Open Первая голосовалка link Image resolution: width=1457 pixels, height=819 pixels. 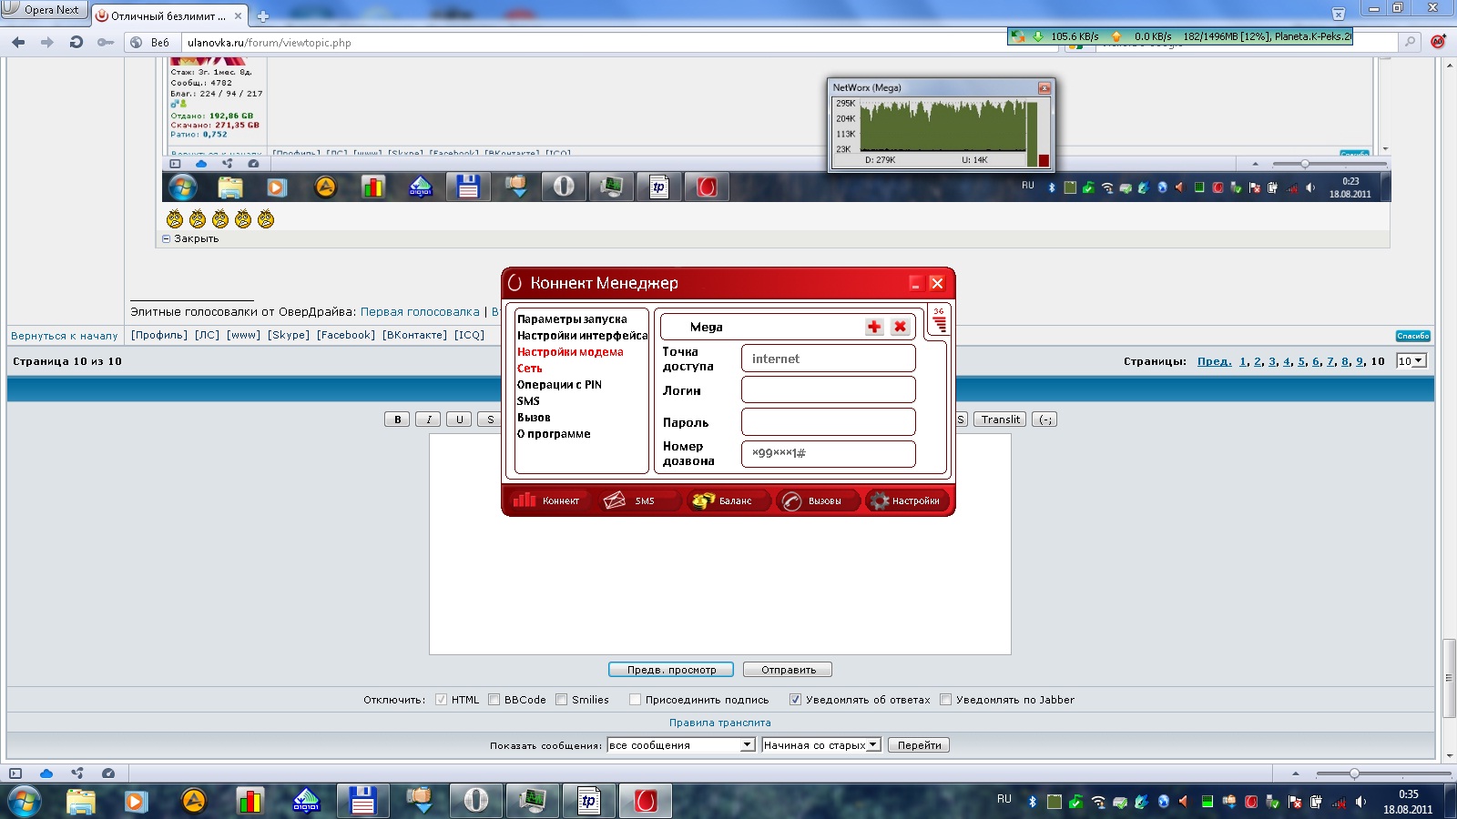420,311
